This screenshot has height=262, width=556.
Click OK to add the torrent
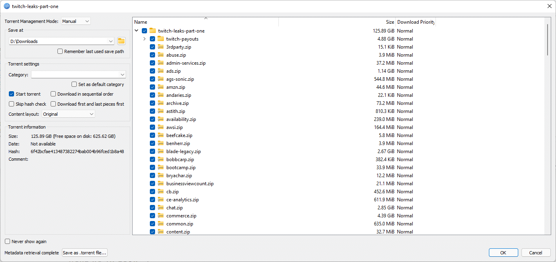(x=503, y=253)
